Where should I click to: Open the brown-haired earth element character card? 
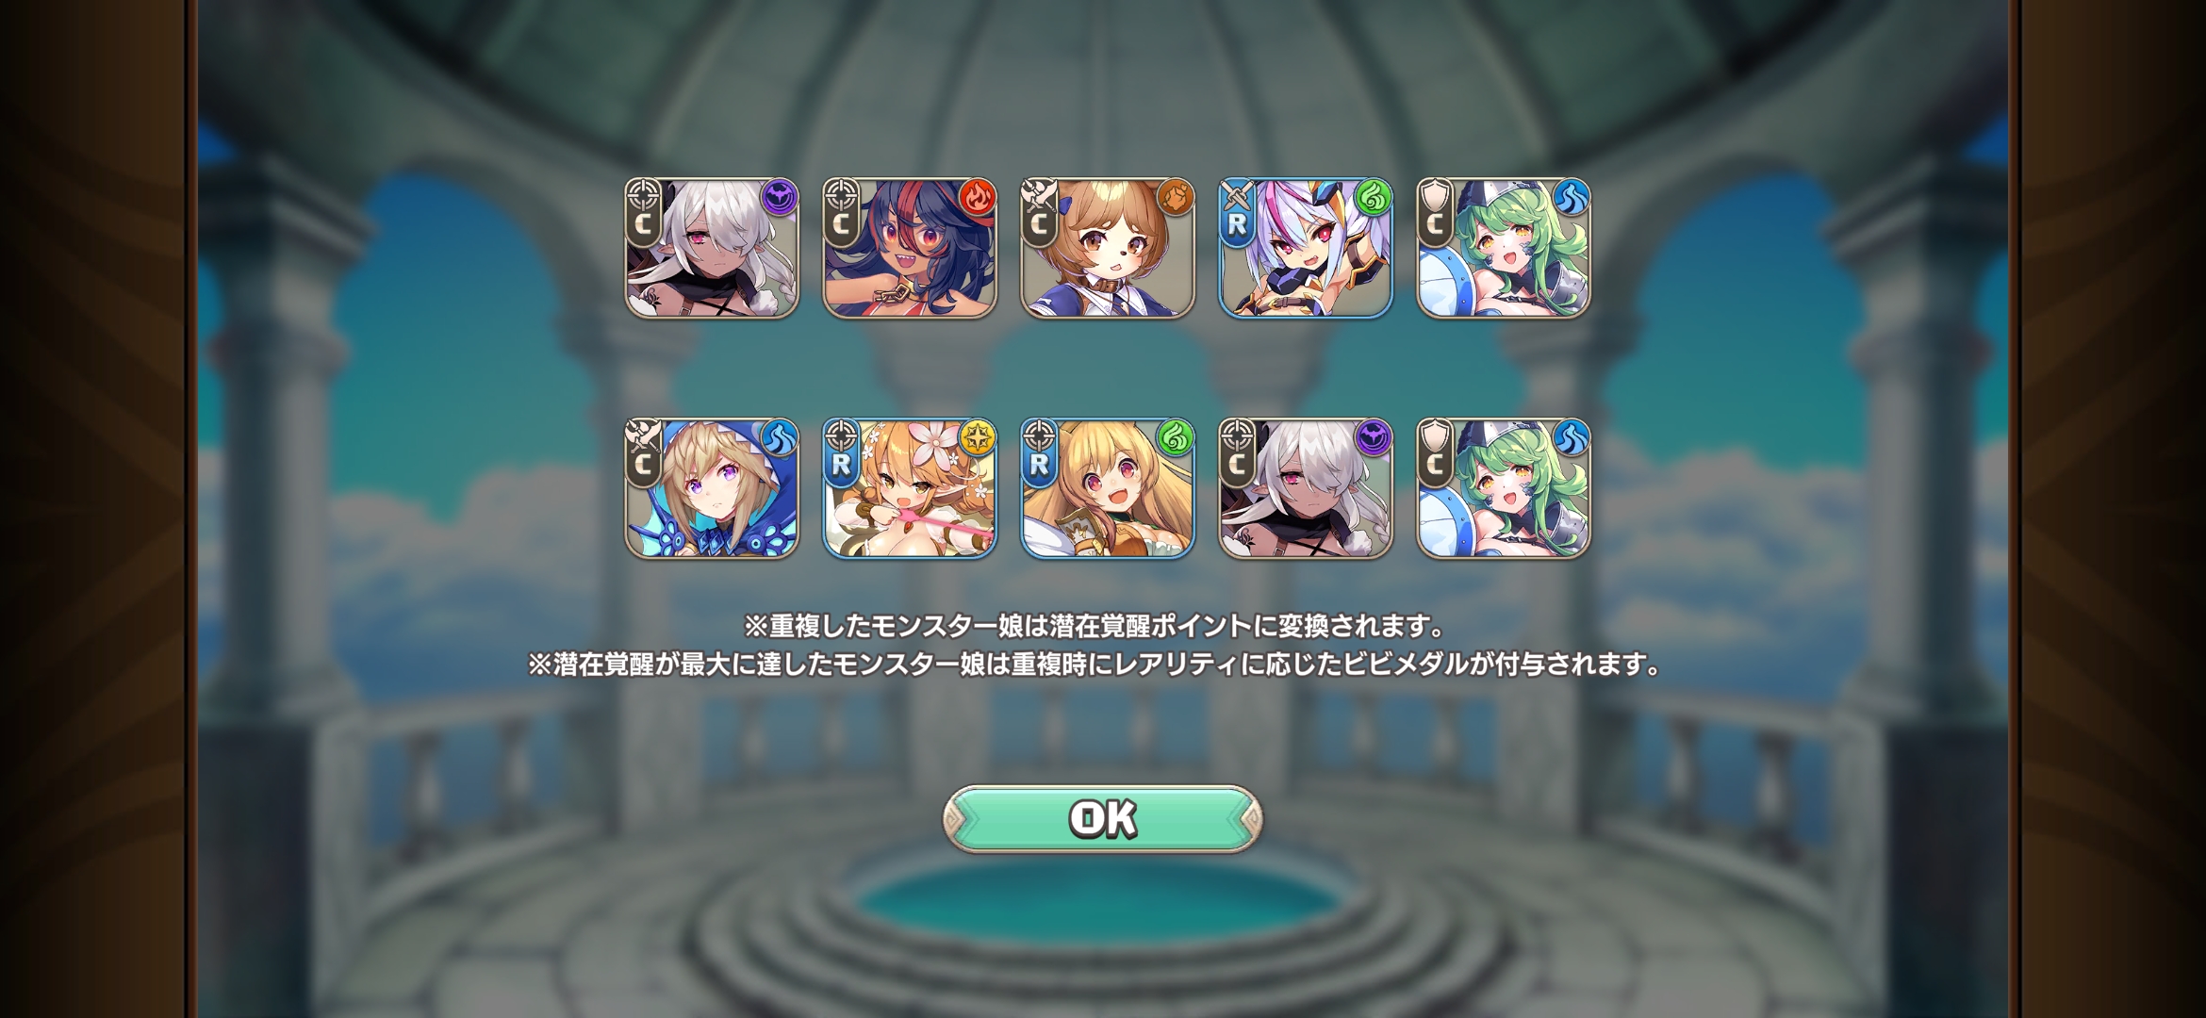(x=1108, y=248)
